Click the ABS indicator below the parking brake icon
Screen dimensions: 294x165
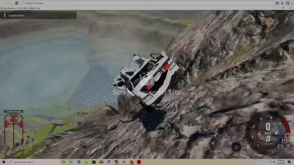pyautogui.click(x=281, y=146)
